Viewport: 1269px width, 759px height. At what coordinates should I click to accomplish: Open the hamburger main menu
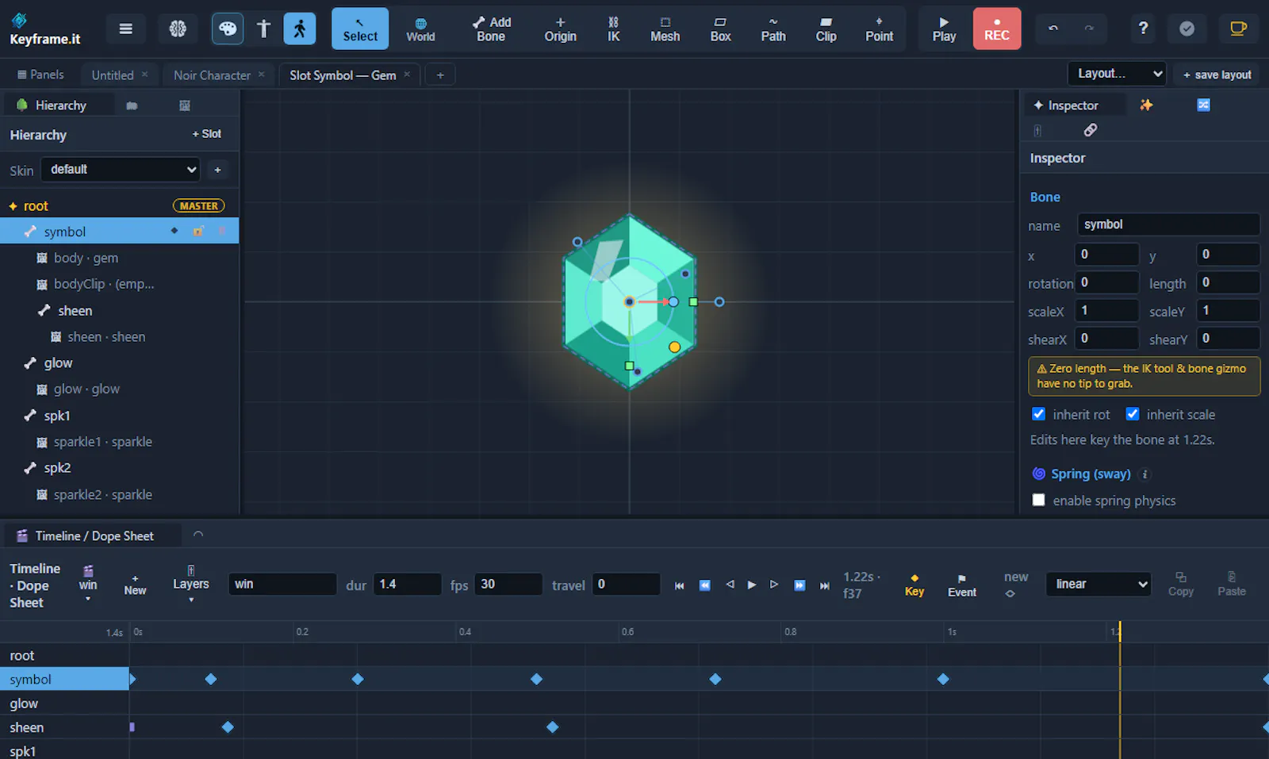pyautogui.click(x=125, y=29)
